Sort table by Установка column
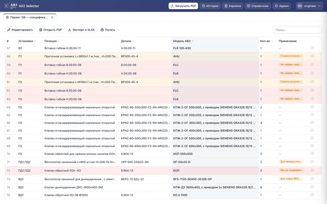This screenshot has height=204, width=327. tap(27, 41)
